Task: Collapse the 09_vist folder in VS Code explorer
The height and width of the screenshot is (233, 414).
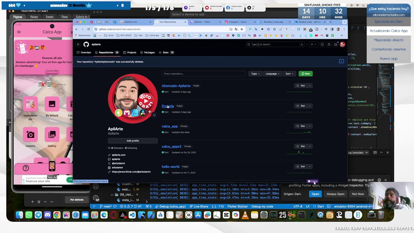Action: pyautogui.click(x=112, y=195)
